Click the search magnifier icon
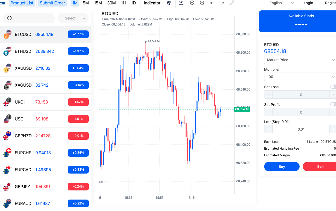Viewport: 336px width, 211px height. coord(10,18)
